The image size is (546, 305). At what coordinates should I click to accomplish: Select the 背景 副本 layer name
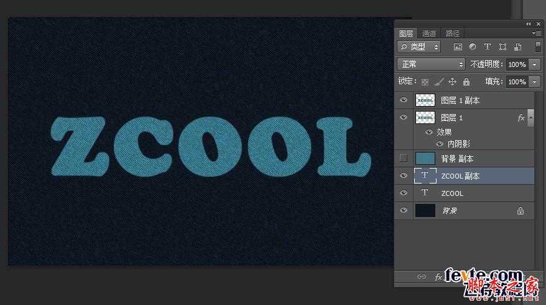point(457,159)
